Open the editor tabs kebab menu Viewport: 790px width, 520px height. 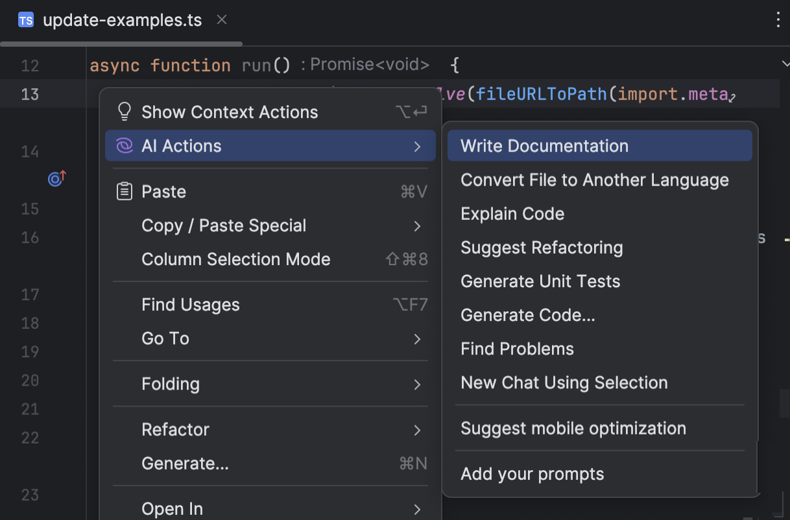778,19
